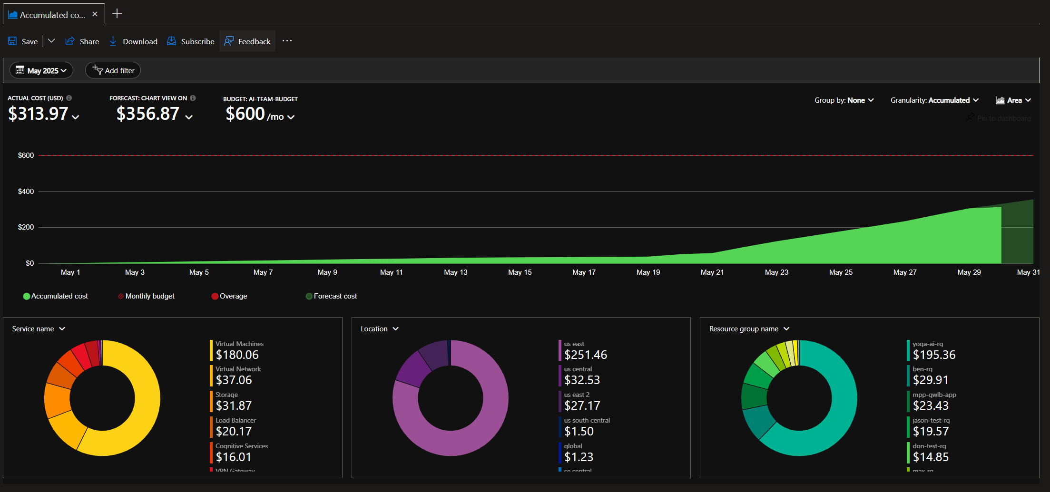This screenshot has width=1050, height=492.
Task: Open the Feedback button
Action: pos(247,41)
